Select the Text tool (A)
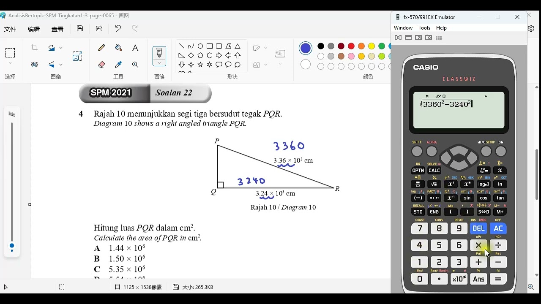The image size is (541, 304). 135,48
